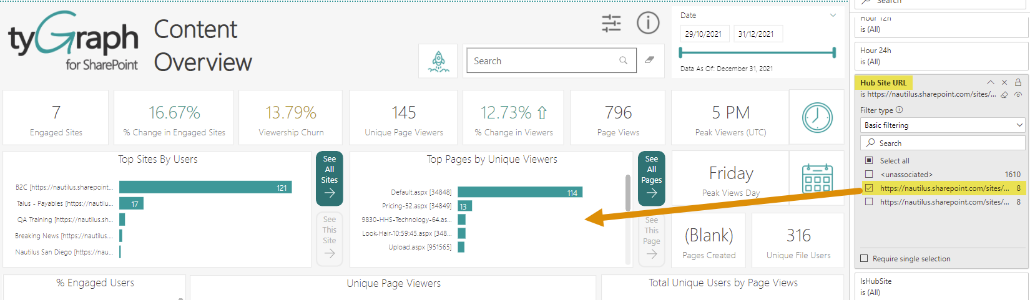Click See All Pages button
The image size is (1030, 300).
click(652, 178)
